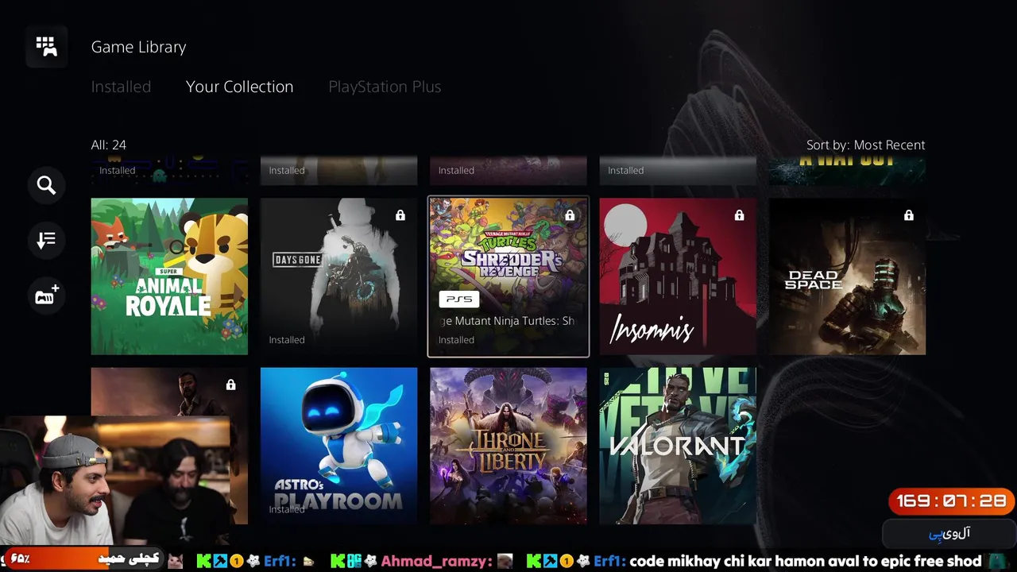Open the sort and filter icon
This screenshot has width=1017, height=572.
pyautogui.click(x=46, y=240)
